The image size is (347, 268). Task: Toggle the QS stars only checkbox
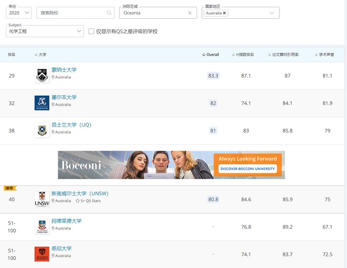click(x=91, y=31)
